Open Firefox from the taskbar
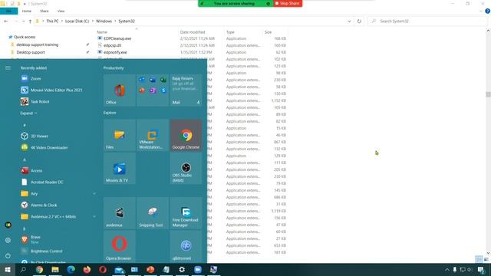 coord(87,270)
